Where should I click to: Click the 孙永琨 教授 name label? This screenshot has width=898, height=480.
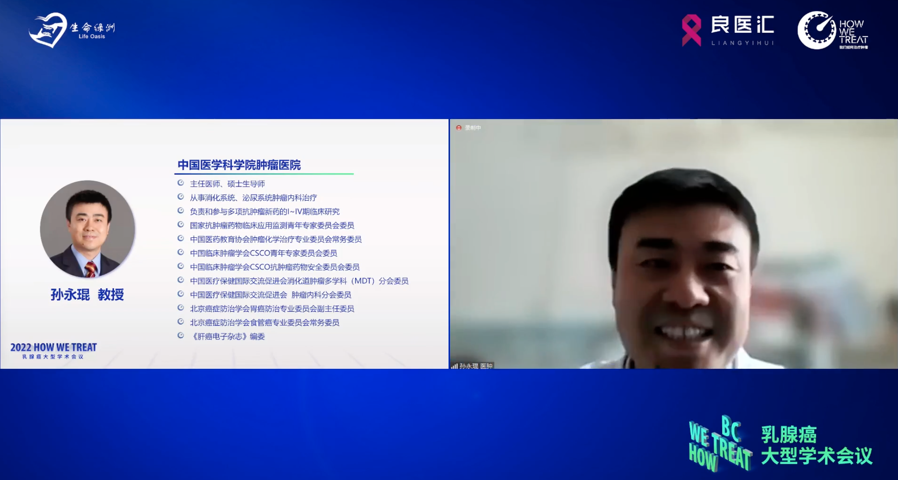point(87,295)
